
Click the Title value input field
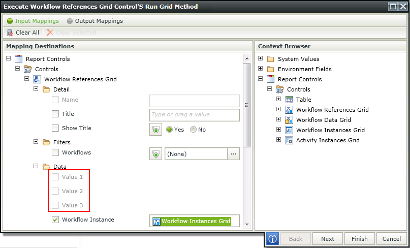point(195,115)
